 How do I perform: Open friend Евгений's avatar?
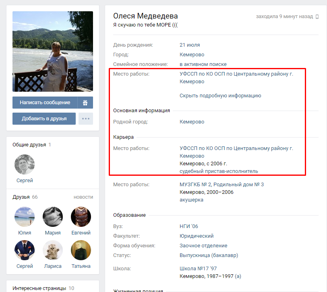click(x=81, y=217)
